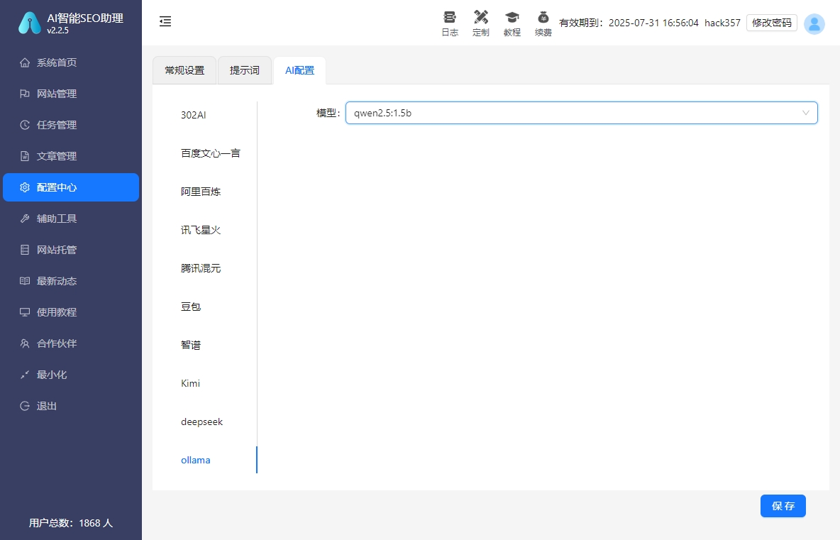Click 最小化 in the sidebar
The width and height of the screenshot is (840, 540).
click(71, 375)
